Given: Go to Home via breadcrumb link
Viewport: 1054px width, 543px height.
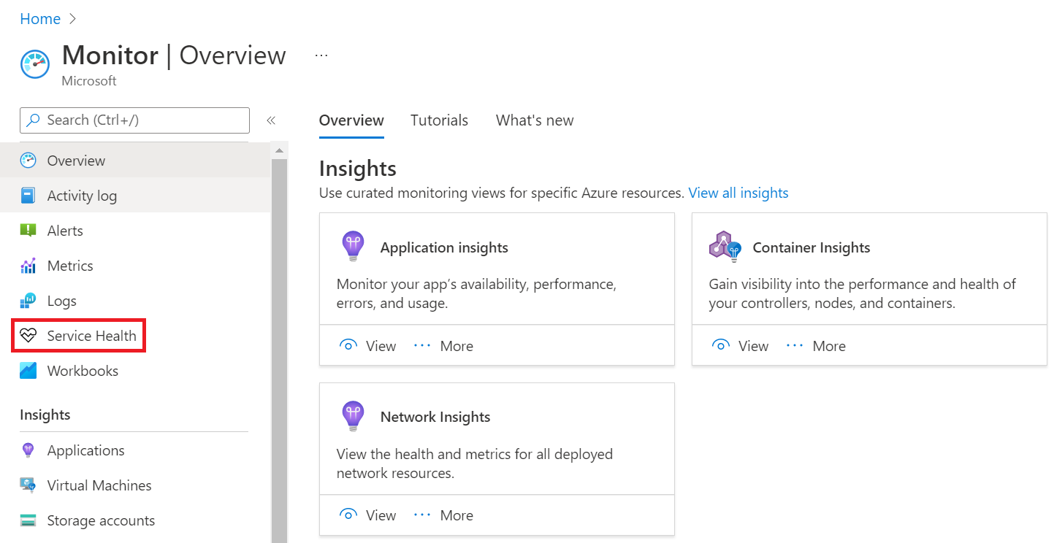Looking at the screenshot, I should pos(40,19).
